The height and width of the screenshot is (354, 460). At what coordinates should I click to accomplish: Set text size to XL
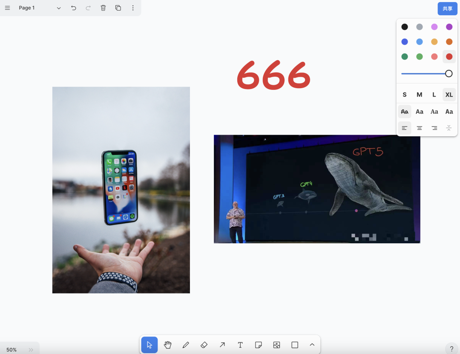449,95
